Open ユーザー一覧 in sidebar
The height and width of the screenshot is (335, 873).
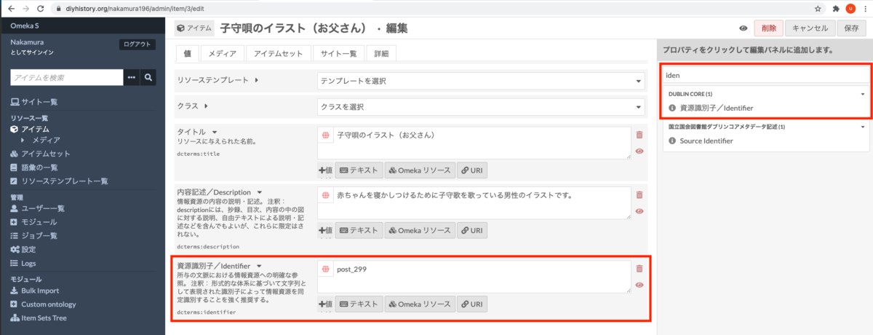coord(38,208)
